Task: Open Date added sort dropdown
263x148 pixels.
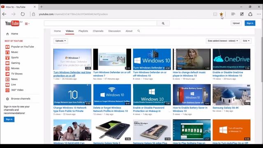Action: pyautogui.click(x=223, y=41)
